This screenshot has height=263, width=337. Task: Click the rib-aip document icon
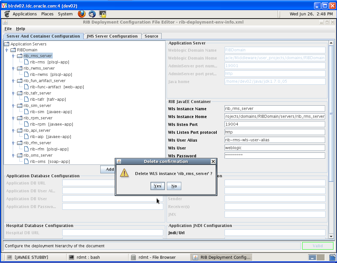(27, 137)
